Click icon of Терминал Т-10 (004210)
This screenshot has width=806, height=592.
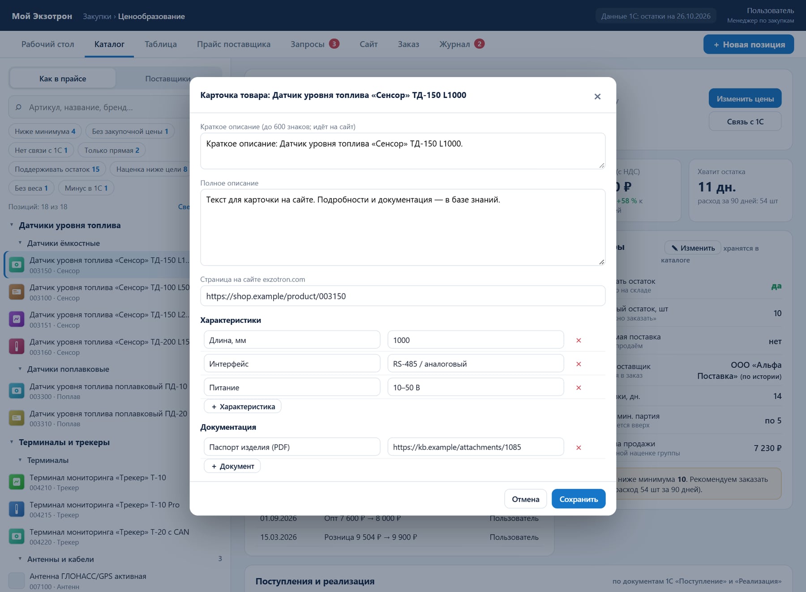point(17,482)
